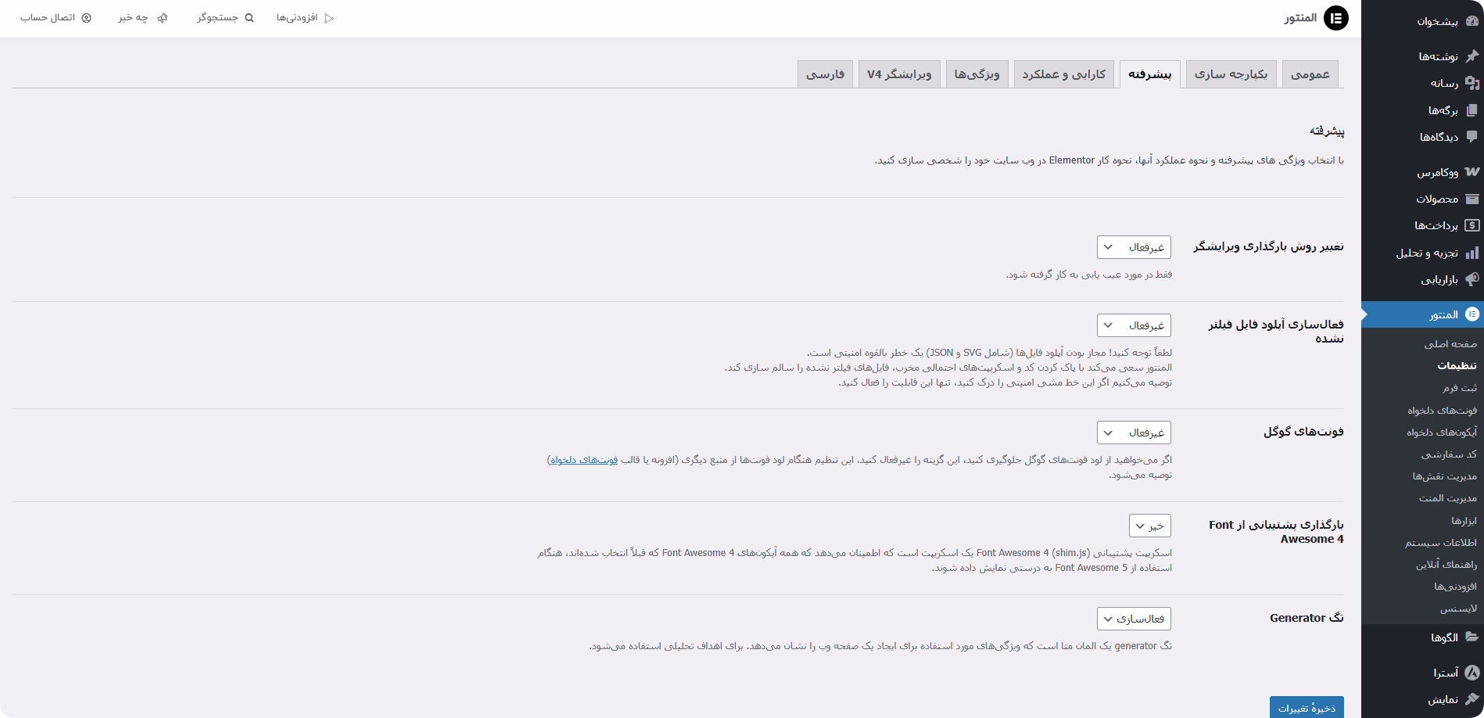The width and height of the screenshot is (1484, 718).
Task: Follow the custom fonts (فونت‌های دلخواه) link in description
Action: point(584,460)
